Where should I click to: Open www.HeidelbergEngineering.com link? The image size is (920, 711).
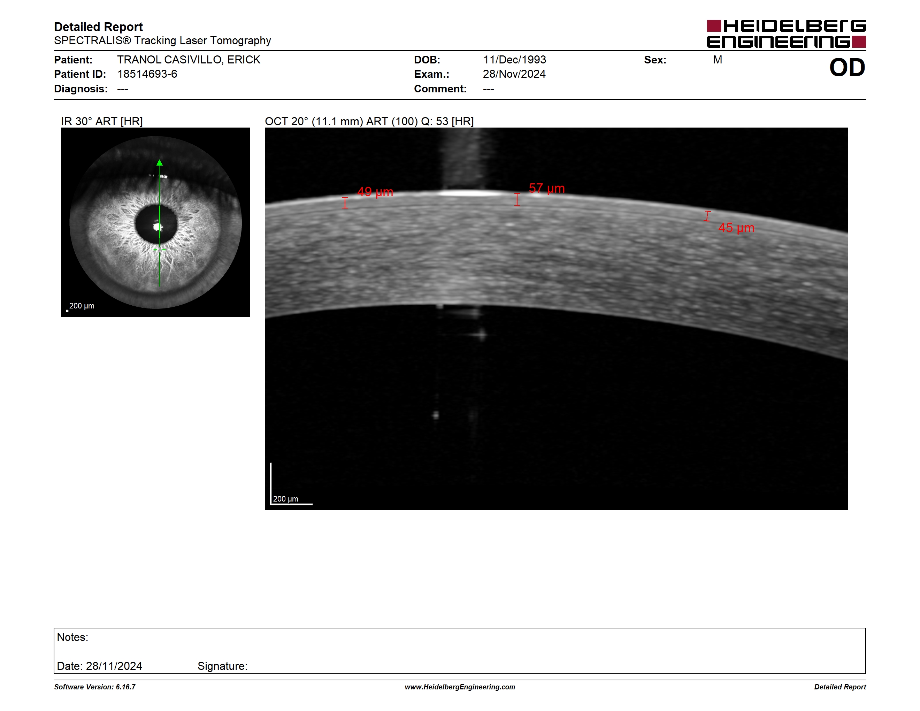point(460,687)
